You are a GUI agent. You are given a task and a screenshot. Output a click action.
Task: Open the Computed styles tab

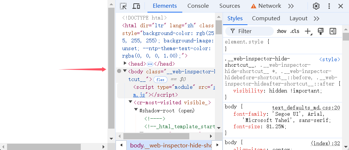266,18
